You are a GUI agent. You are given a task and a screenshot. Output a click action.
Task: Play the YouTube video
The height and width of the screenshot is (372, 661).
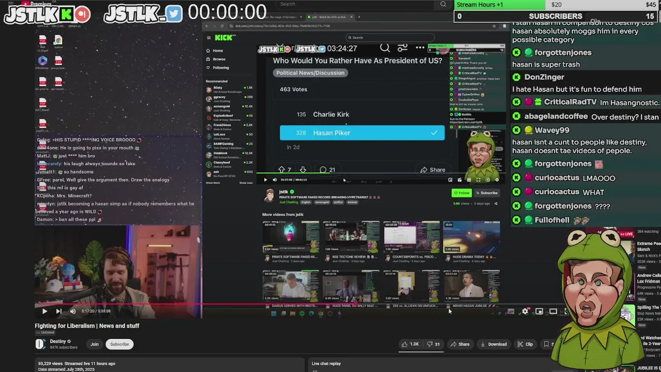coord(44,311)
